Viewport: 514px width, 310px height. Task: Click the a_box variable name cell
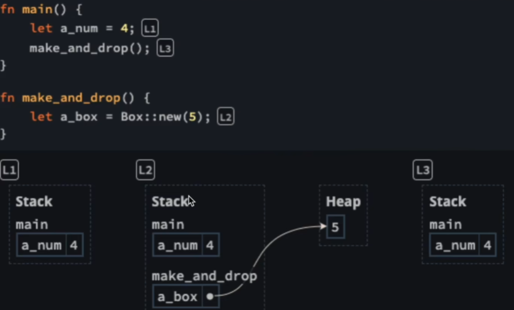[177, 297]
